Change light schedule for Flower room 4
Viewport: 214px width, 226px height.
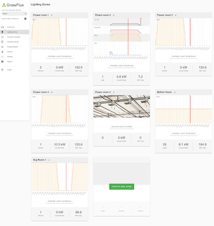click(x=60, y=133)
